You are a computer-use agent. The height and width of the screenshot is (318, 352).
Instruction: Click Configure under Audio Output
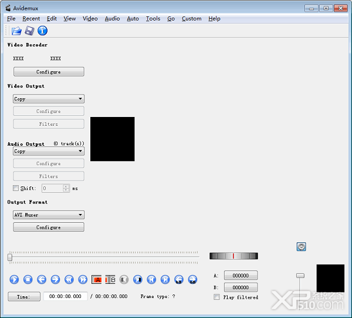tap(49, 163)
